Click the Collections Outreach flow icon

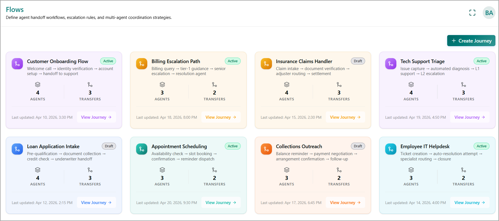(x=266, y=149)
